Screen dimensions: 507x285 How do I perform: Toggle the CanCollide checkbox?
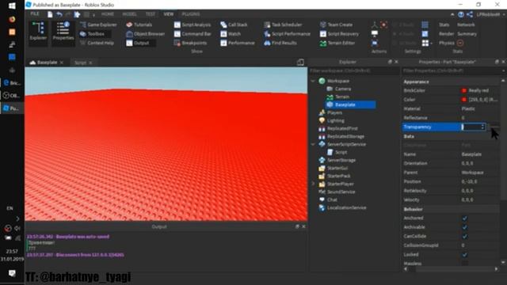[465, 236]
